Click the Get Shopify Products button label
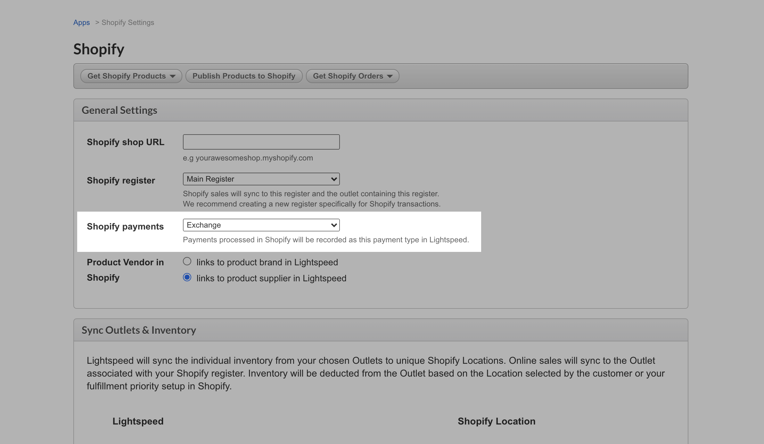Screen dimensions: 764x444 (127, 76)
